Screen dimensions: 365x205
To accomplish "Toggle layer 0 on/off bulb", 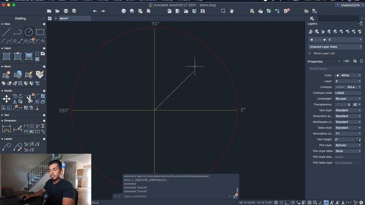I will coord(312,40).
